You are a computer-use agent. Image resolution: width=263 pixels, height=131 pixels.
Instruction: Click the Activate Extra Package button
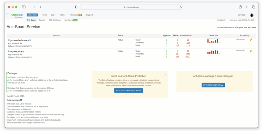[129, 90]
